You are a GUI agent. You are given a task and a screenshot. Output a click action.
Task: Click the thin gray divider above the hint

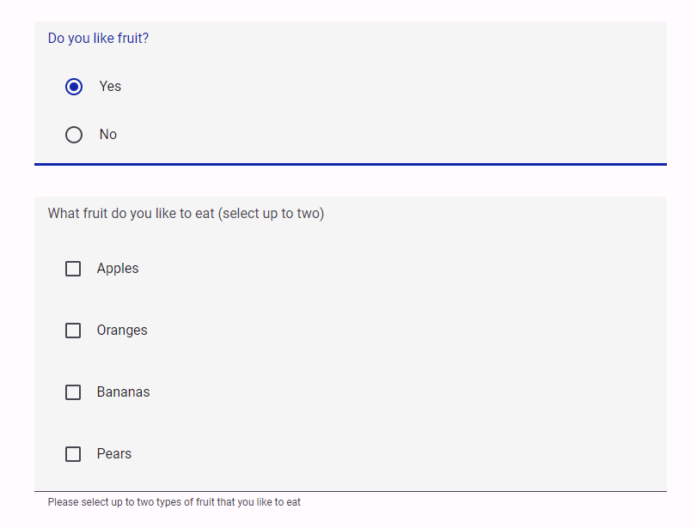coord(351,491)
